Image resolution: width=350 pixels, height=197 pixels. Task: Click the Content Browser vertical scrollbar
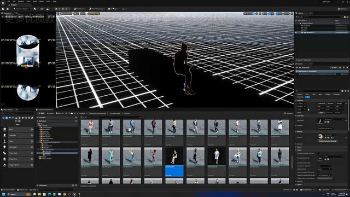click(291, 162)
